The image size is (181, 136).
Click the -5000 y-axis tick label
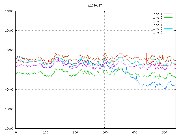(x=9, y=90)
